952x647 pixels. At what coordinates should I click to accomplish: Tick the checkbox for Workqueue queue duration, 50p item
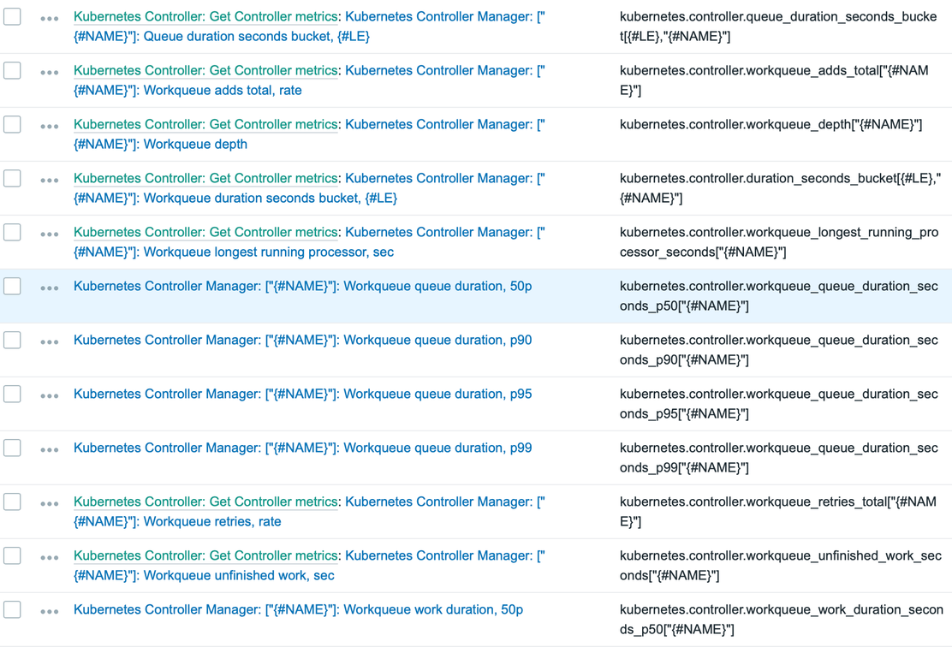[x=12, y=286]
